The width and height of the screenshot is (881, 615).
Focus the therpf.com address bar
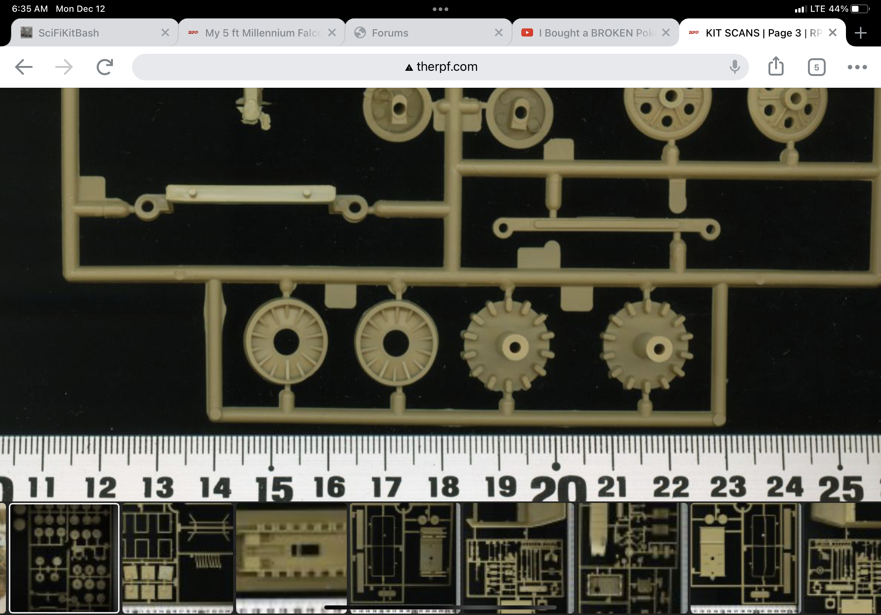point(440,67)
